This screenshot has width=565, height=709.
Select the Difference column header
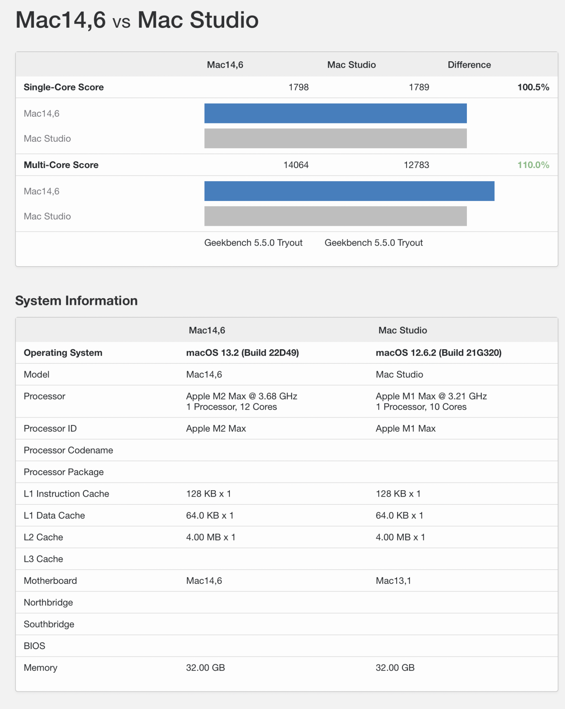(x=469, y=65)
